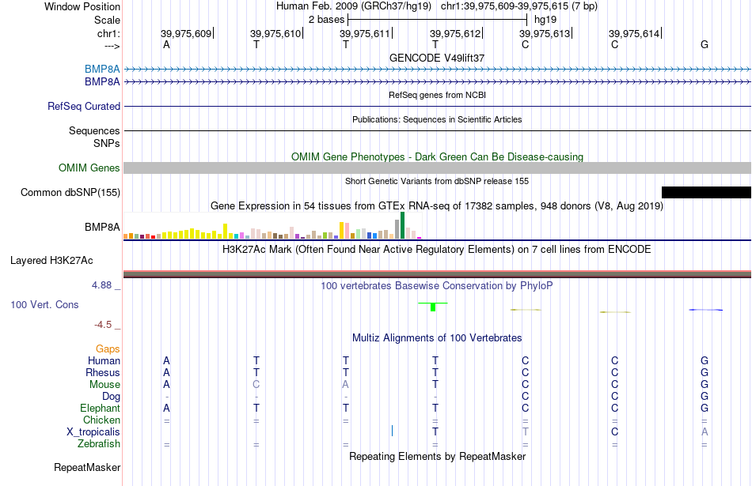This screenshot has width=752, height=486.
Task: Click the chr1: ruler label
Action: click(108, 33)
